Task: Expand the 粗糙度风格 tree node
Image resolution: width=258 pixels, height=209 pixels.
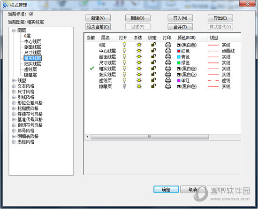Action: tap(14, 108)
